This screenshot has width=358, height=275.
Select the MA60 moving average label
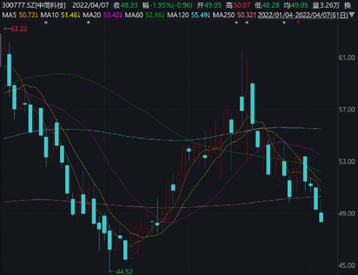[134, 15]
